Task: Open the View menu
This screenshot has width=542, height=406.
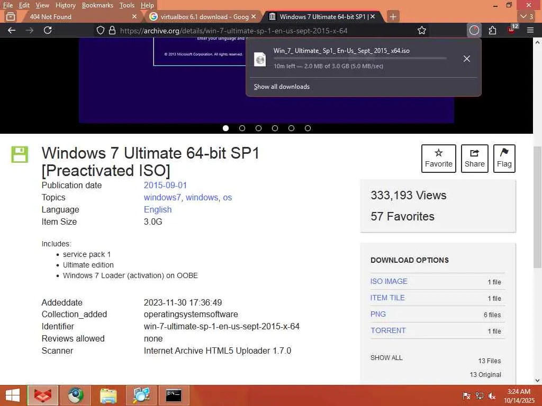Action: coord(42,5)
